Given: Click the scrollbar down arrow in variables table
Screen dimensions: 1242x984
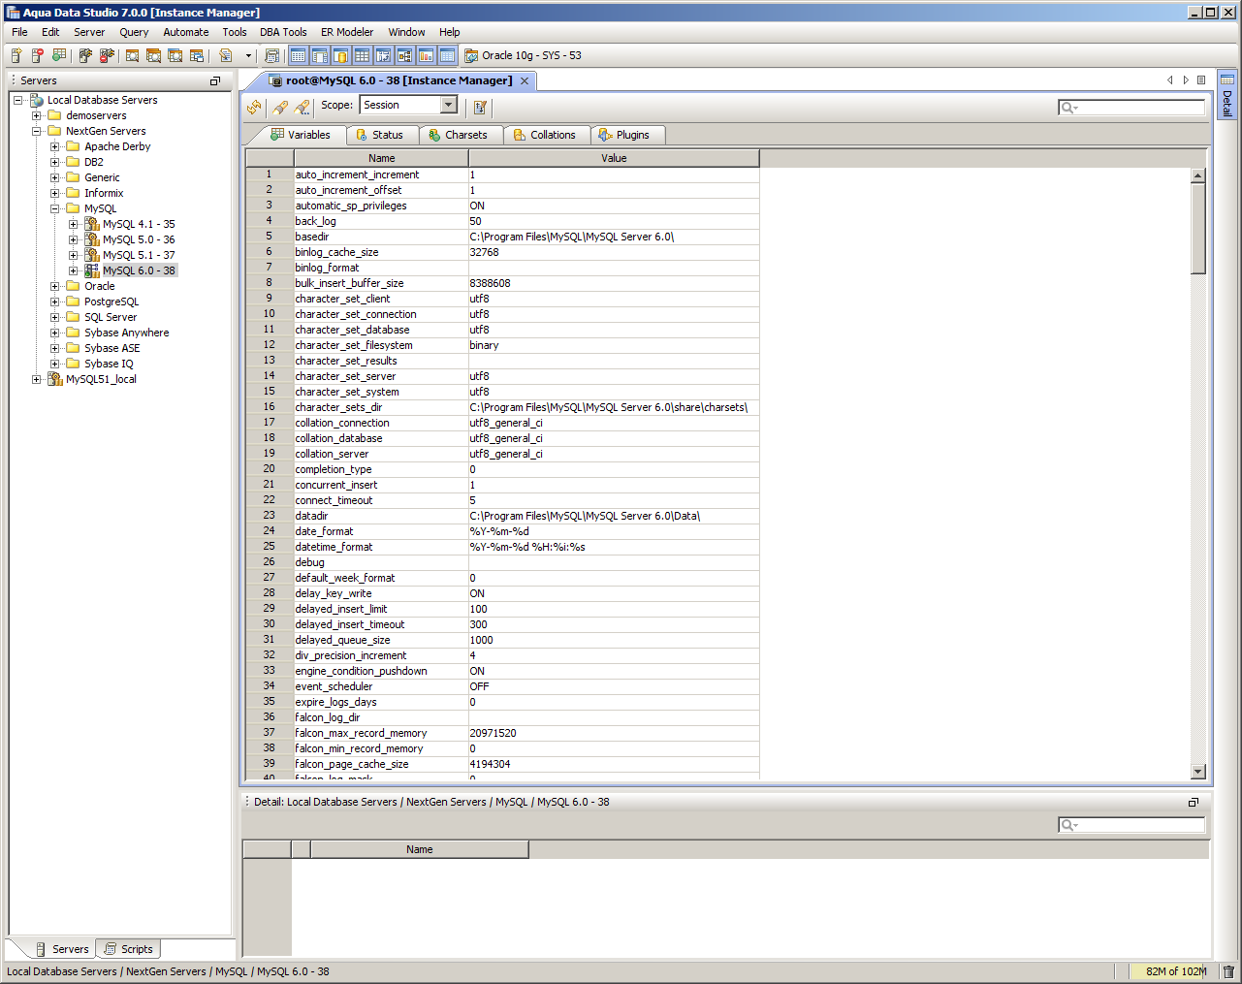Looking at the screenshot, I should tap(1198, 772).
